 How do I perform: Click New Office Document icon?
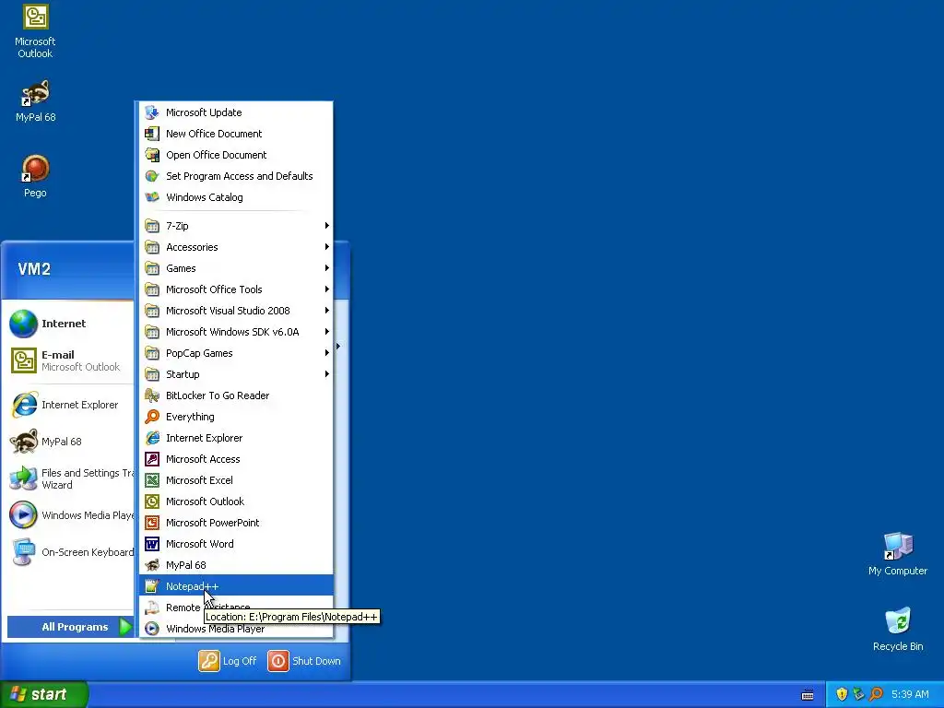pyautogui.click(x=152, y=134)
